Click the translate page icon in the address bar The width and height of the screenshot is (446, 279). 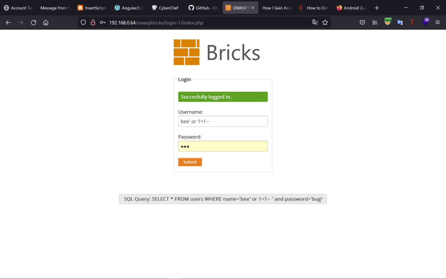[x=315, y=23]
